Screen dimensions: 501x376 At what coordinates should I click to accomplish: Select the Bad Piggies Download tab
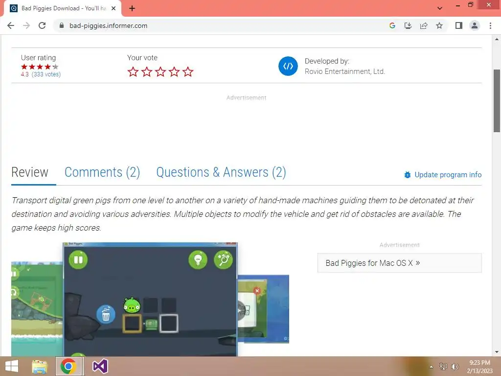63,9
